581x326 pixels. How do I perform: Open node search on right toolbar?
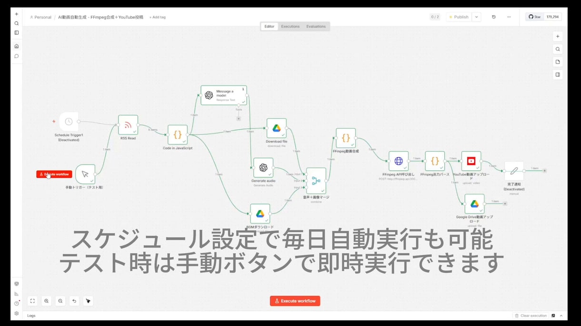tap(558, 49)
